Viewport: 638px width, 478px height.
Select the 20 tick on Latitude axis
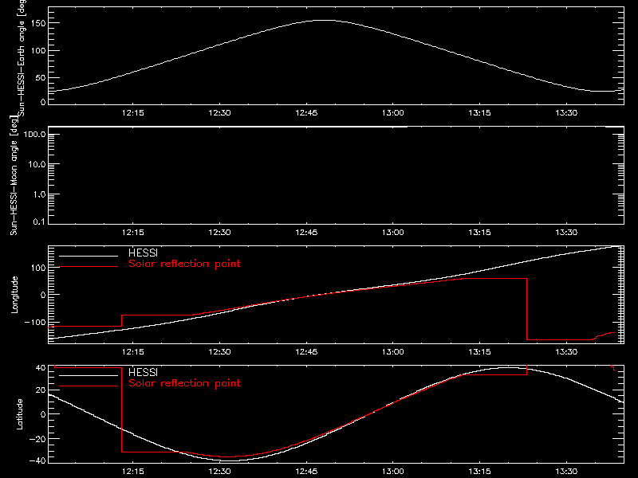tap(41, 390)
